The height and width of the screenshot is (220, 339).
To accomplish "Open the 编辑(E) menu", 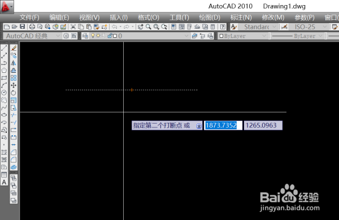I will [x=59, y=17].
